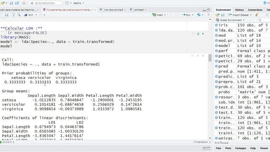Expand the pred object in Environment
The height and width of the screenshot is (152, 270).
[x=216, y=66]
